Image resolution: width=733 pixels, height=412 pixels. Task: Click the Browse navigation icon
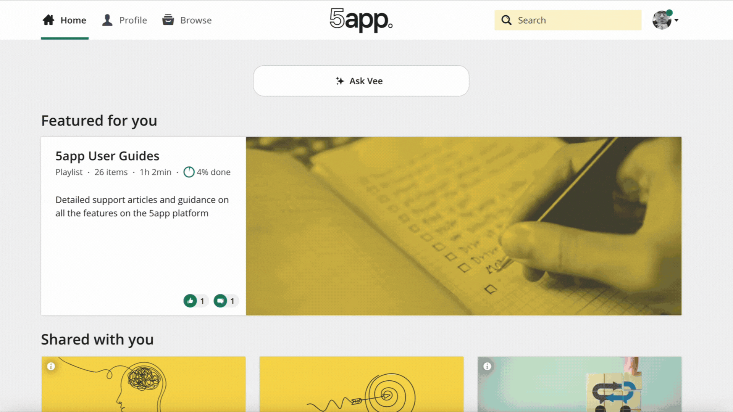pyautogui.click(x=168, y=20)
